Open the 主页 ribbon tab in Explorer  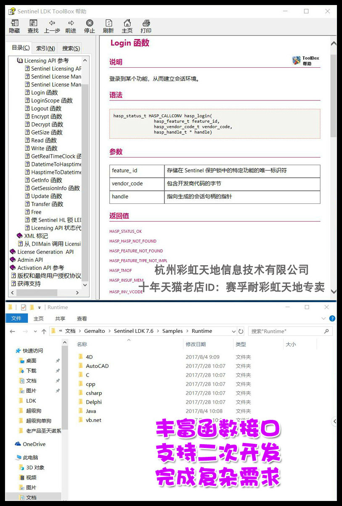[x=39, y=319]
